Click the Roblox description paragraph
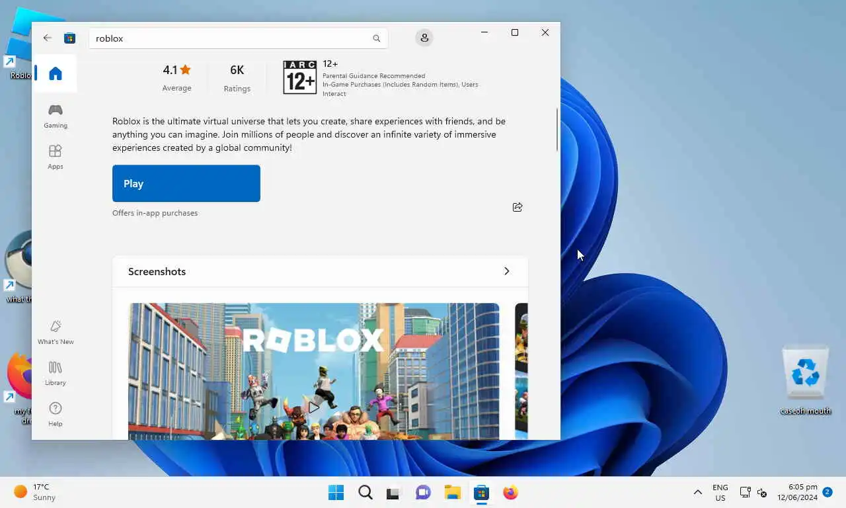The image size is (846, 508). (309, 134)
